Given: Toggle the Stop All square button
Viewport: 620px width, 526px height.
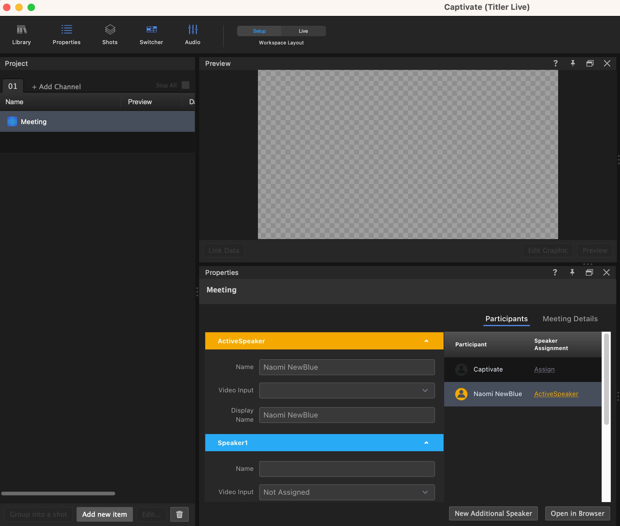Looking at the screenshot, I should [185, 85].
